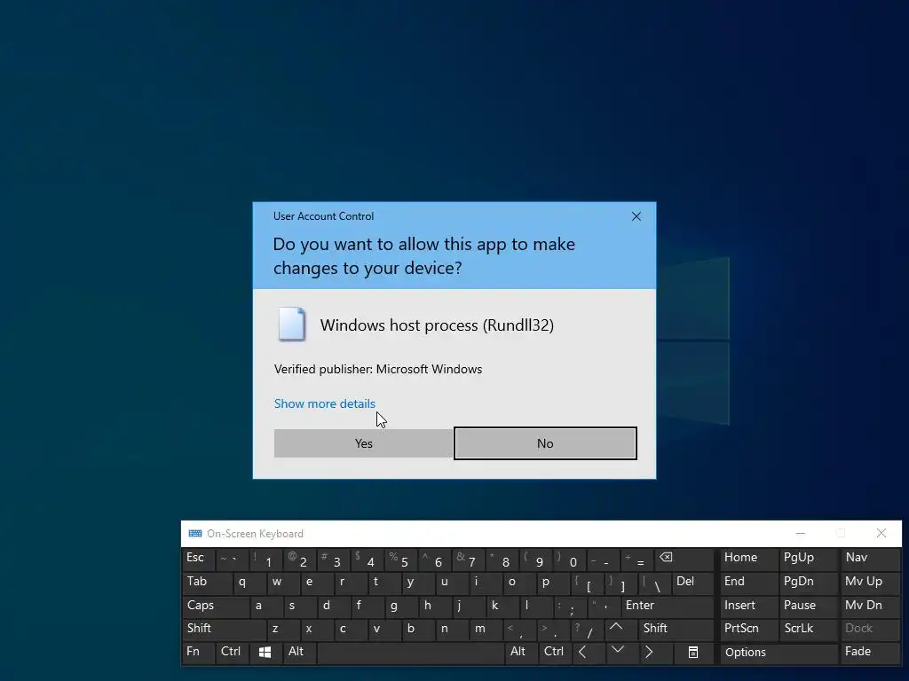
Task: Click the PrtScn key
Action: pyautogui.click(x=748, y=630)
